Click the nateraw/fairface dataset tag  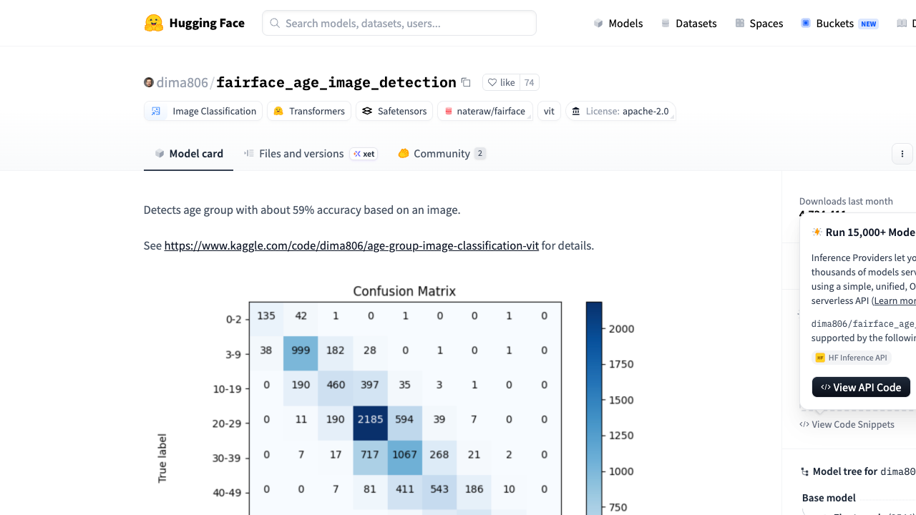click(484, 111)
